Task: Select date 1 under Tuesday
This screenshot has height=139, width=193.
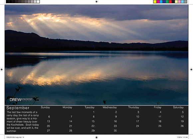Action: pyautogui.click(x=94, y=112)
